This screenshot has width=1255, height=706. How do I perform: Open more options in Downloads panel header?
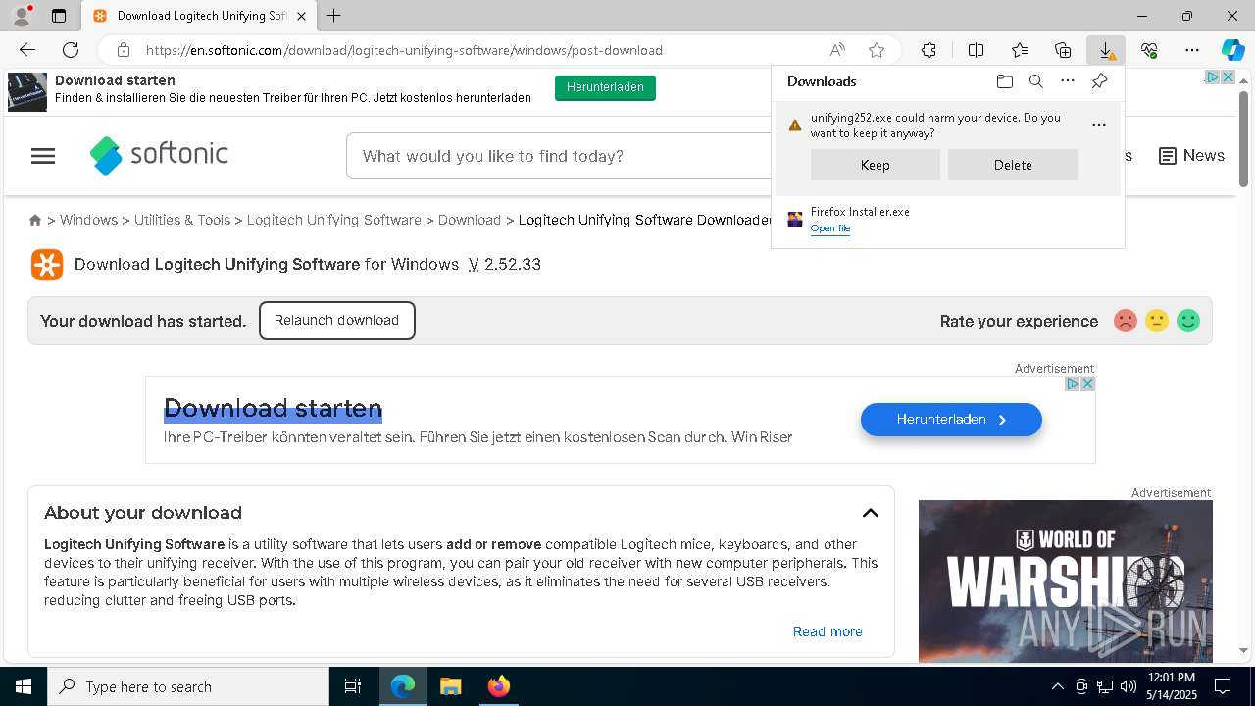[x=1068, y=81]
